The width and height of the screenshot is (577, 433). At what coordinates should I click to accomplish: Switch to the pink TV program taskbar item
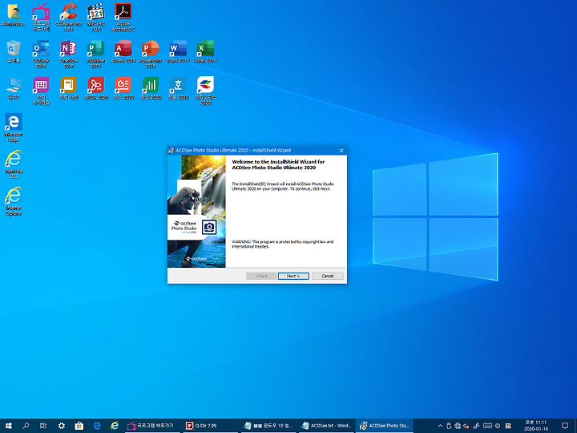[152, 426]
